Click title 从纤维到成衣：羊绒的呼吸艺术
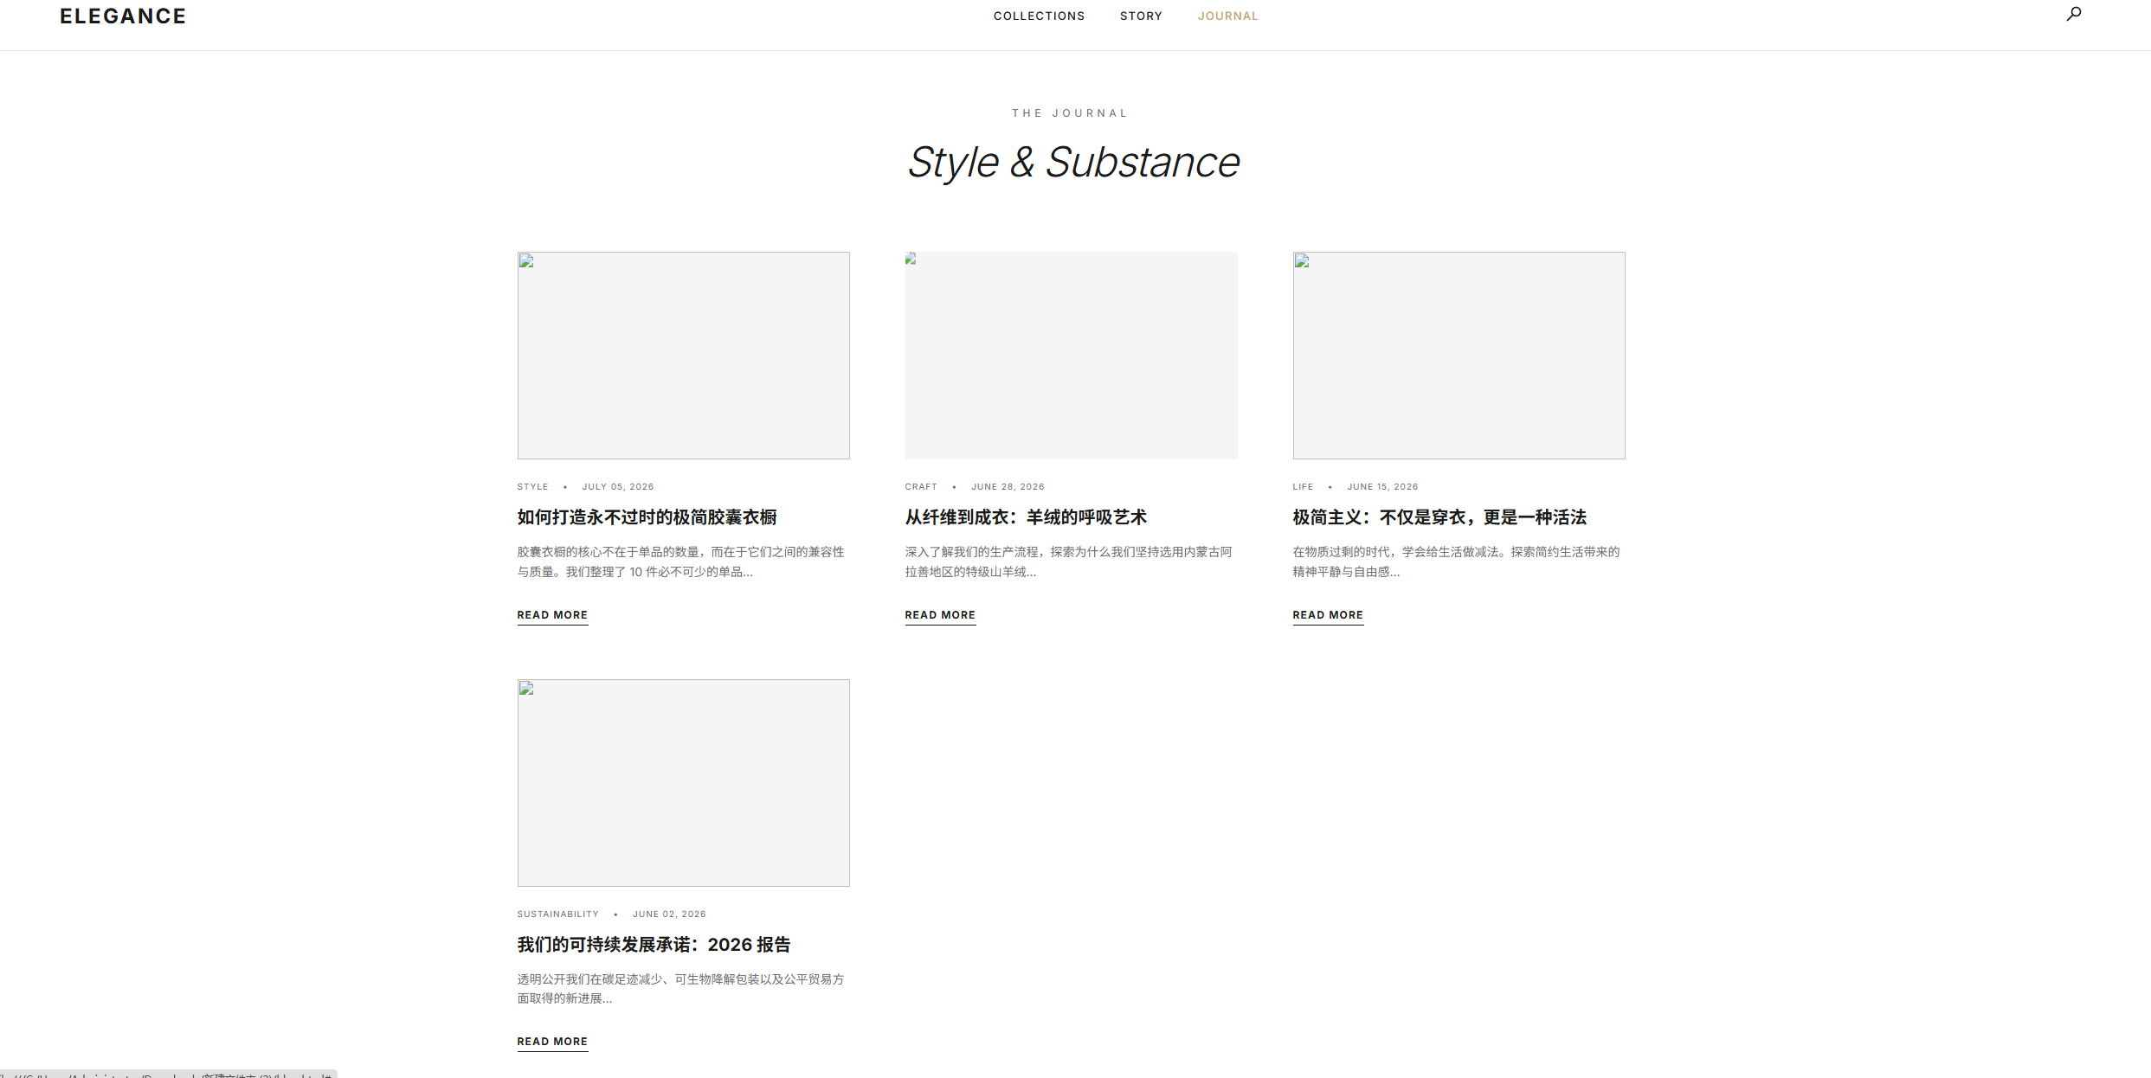The image size is (2151, 1078). pyautogui.click(x=1026, y=517)
